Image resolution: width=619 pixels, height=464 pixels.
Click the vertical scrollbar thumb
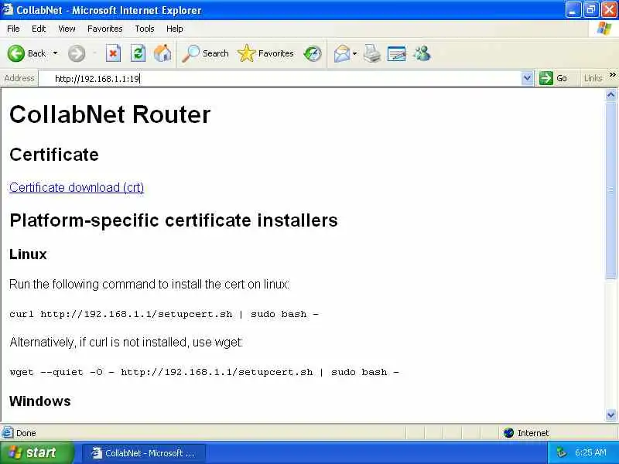coord(610,189)
